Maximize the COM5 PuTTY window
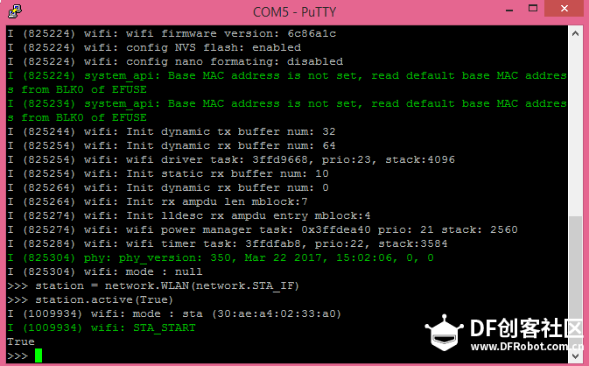The width and height of the screenshot is (589, 366). pyautogui.click(x=533, y=8)
